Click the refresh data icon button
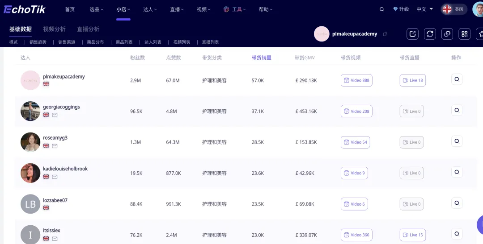 coord(430,34)
